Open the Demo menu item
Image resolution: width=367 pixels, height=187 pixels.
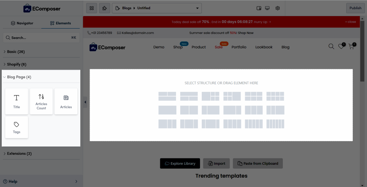coord(159,47)
